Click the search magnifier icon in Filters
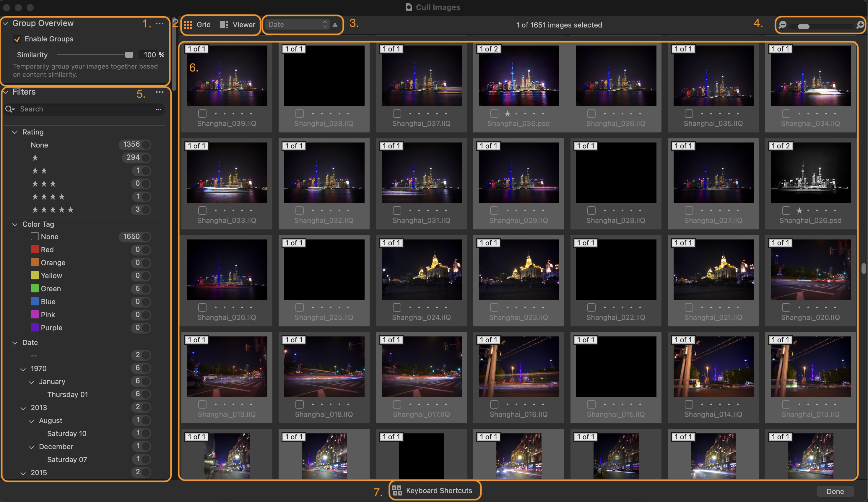The height and width of the screenshot is (502, 868). (10, 109)
